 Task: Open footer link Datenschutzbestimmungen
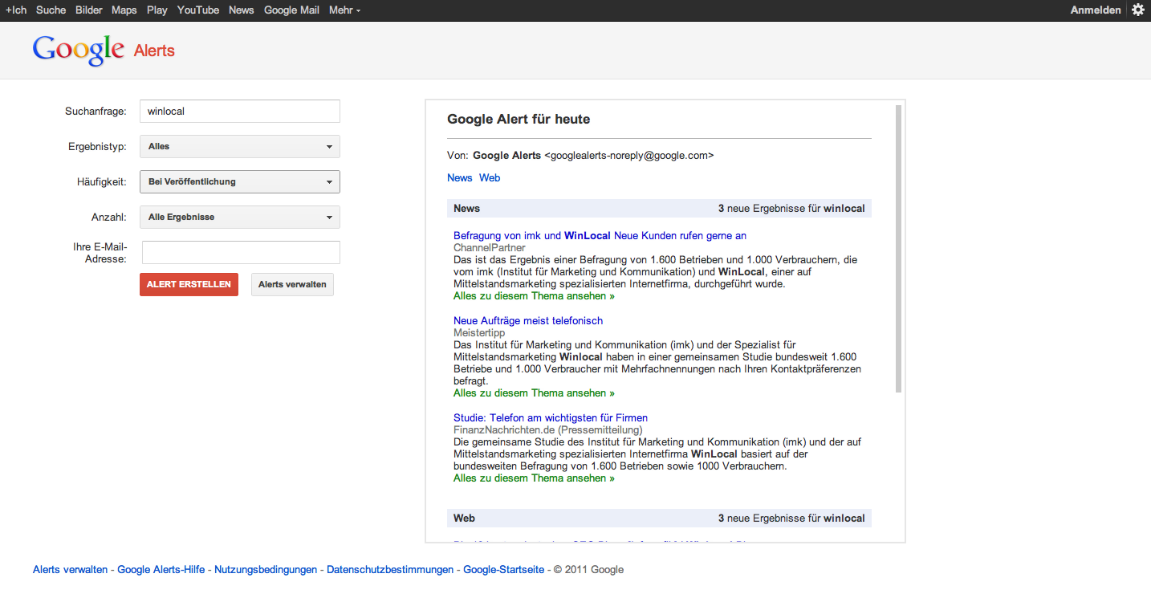pyautogui.click(x=390, y=570)
